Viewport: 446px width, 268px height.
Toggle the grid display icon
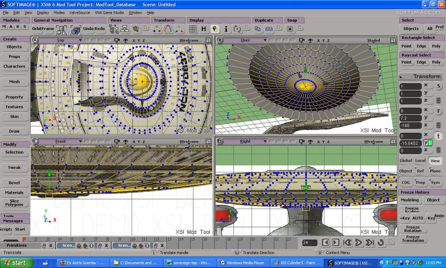(x=193, y=29)
